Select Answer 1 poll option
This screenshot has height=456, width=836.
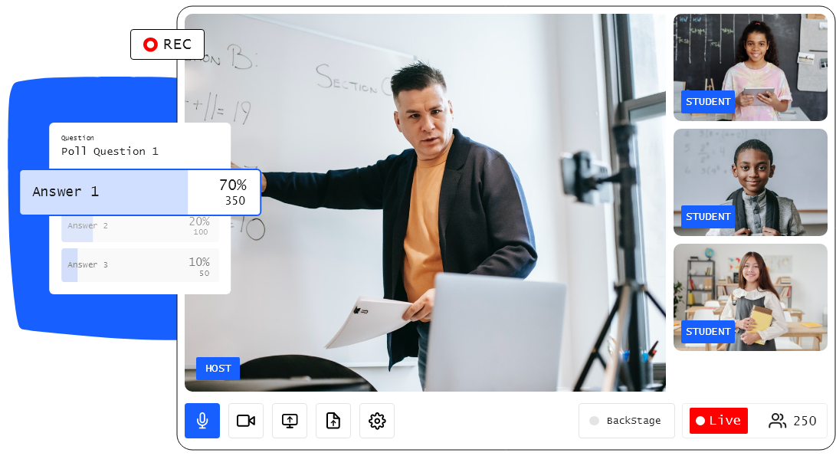(x=65, y=192)
